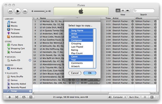This screenshot has width=162, height=104.
Task: Click the horizontal scrollbar thumb
Action: click(71, 93)
